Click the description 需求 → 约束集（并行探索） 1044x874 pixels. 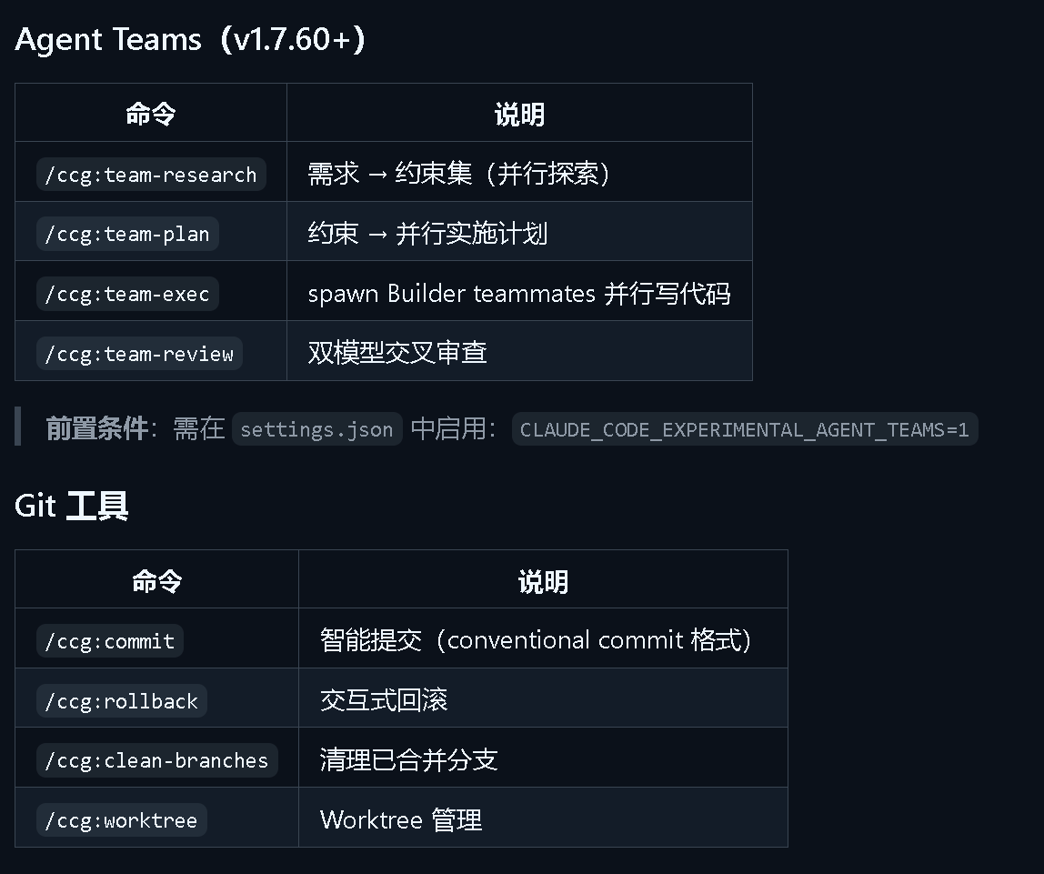(459, 174)
